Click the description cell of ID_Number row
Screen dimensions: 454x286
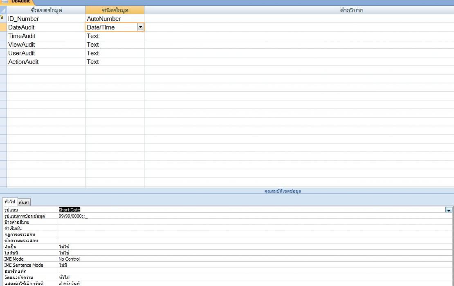tap(299, 18)
